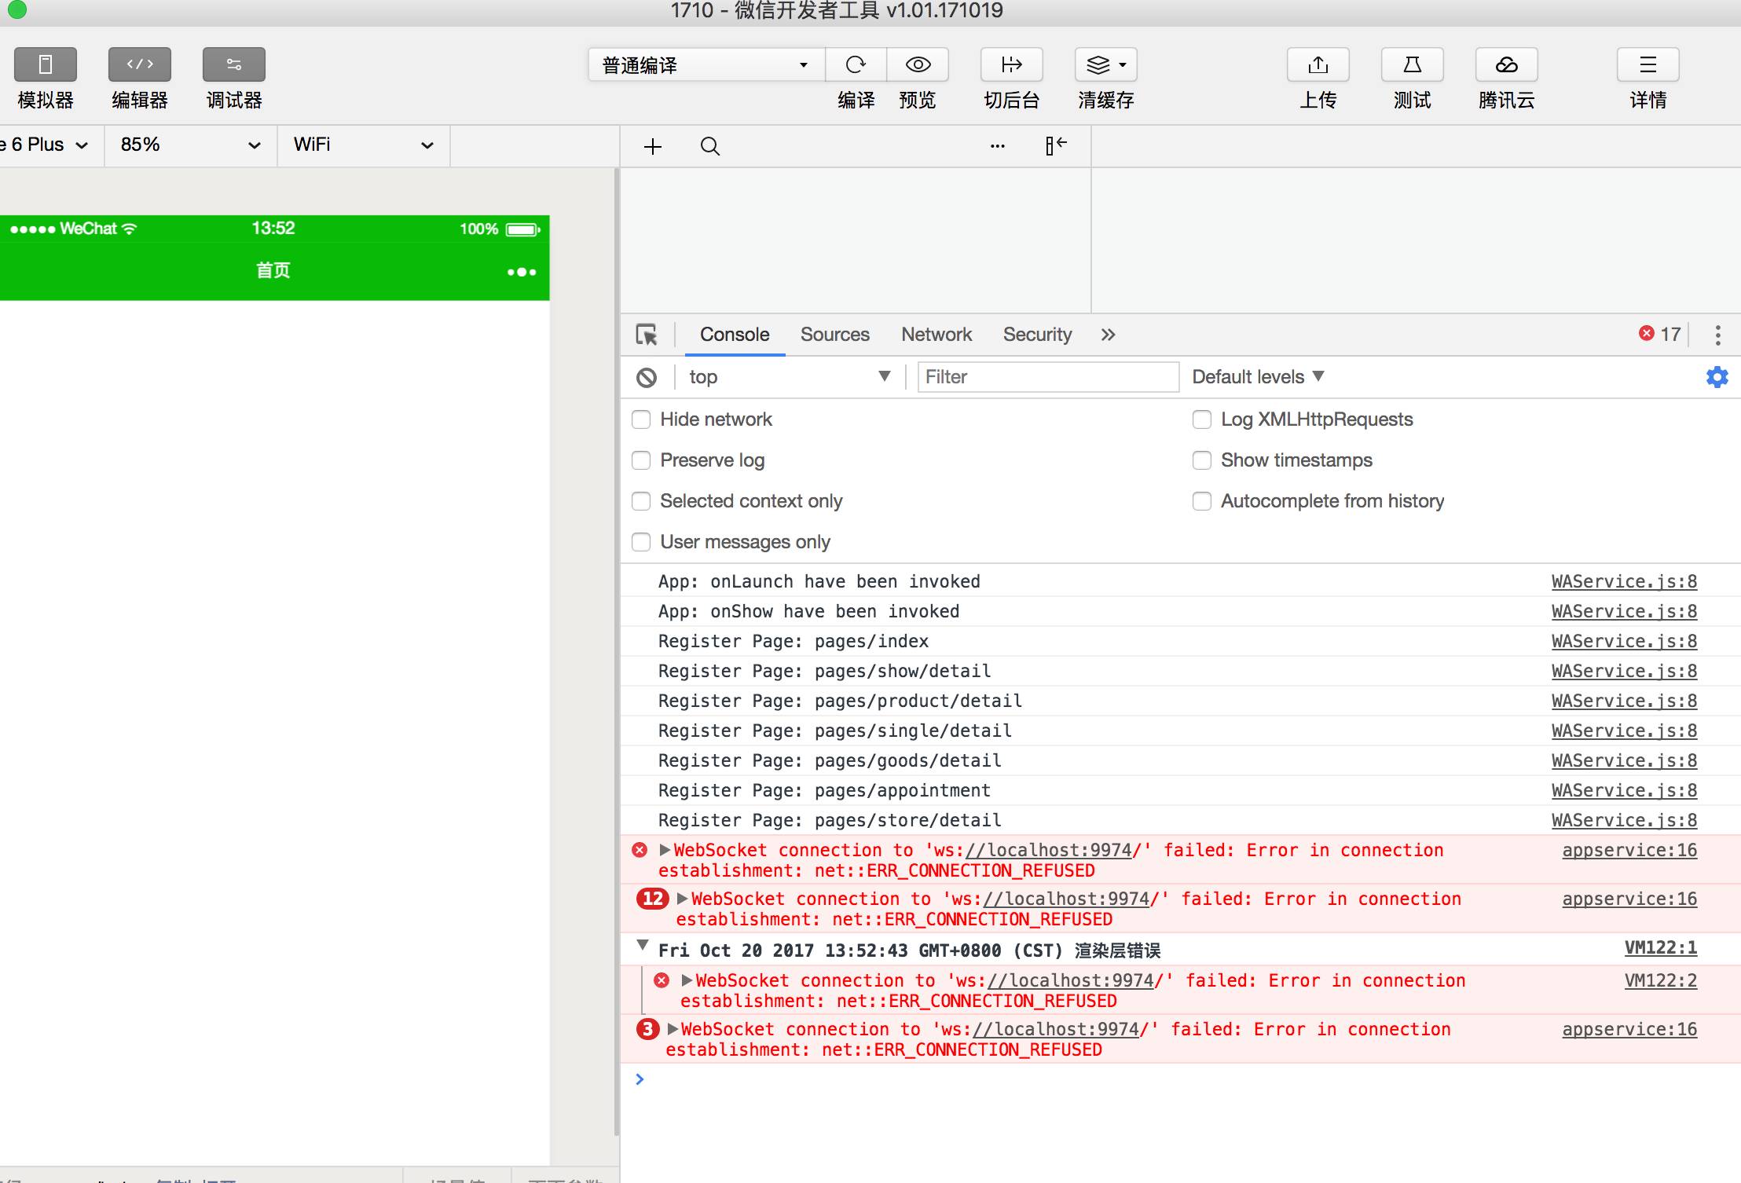Click the simulator (模拟器) toggle icon
Image resolution: width=1741 pixels, height=1183 pixels.
(x=46, y=64)
